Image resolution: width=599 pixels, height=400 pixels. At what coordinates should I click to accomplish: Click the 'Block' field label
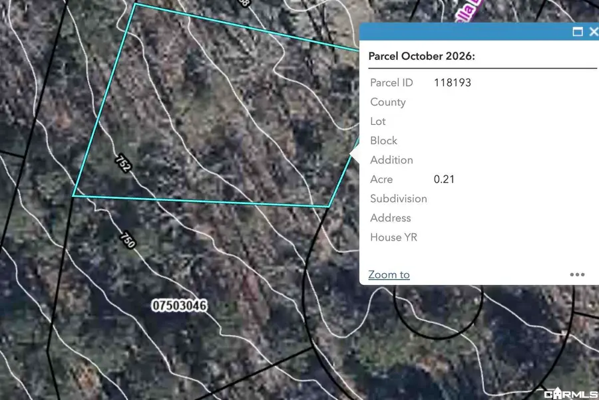(383, 141)
